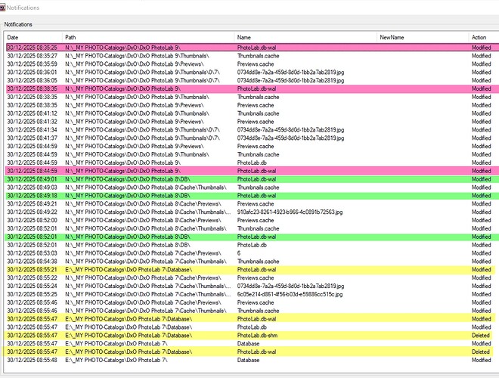
Task: Select the jpg row timestamped 08:36:01
Action: 249,72
